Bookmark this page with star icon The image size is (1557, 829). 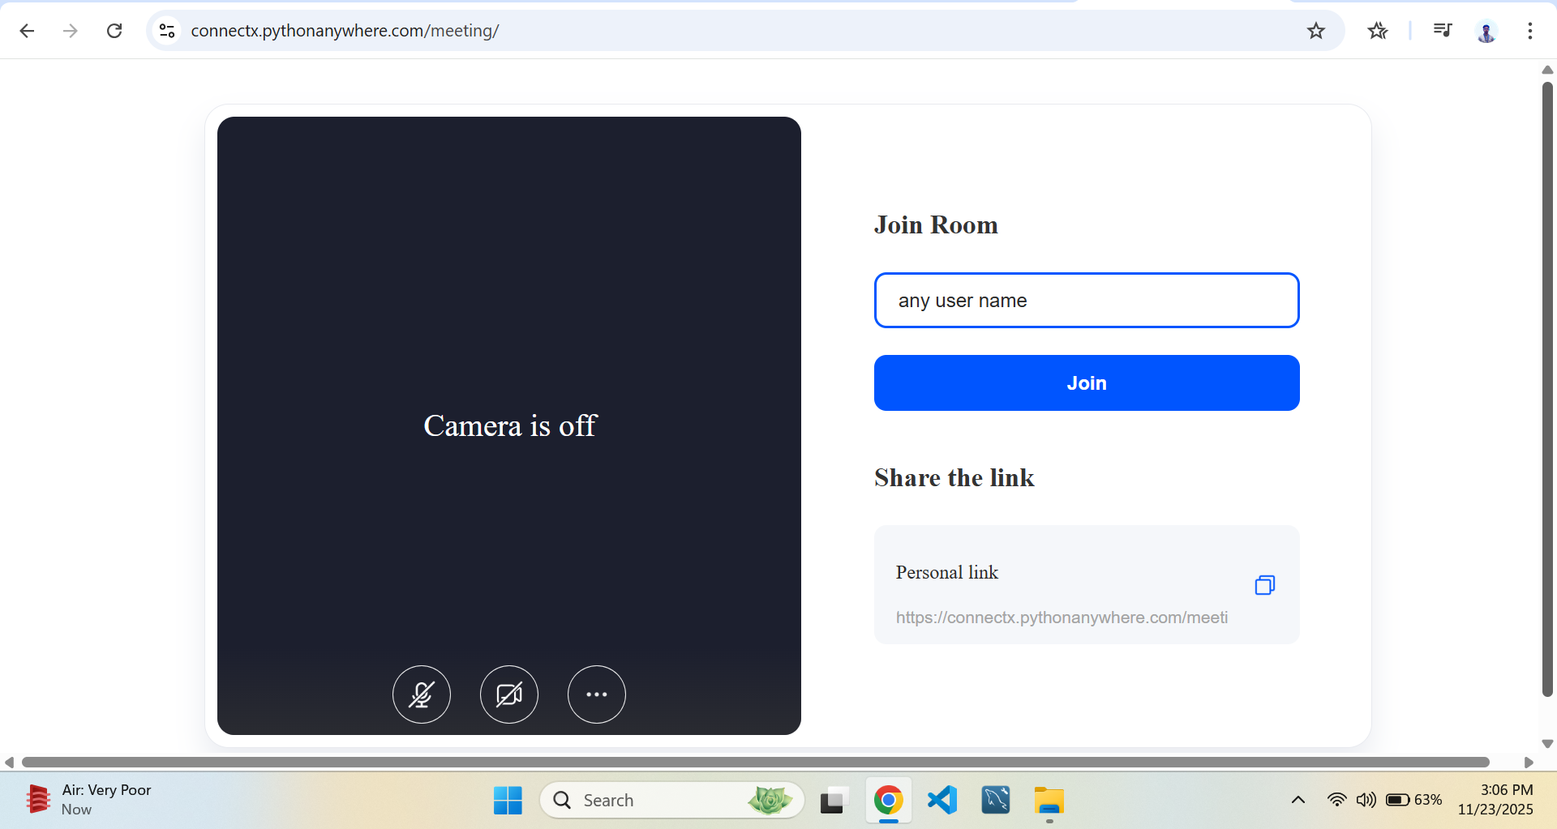(1315, 31)
